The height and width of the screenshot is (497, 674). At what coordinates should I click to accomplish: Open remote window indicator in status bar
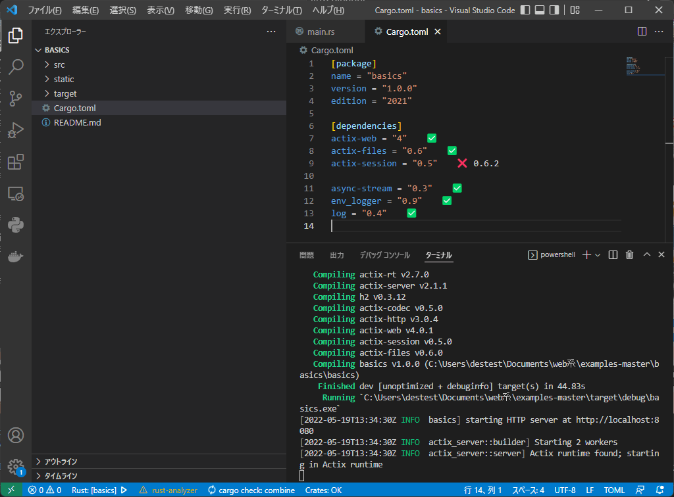point(11,490)
